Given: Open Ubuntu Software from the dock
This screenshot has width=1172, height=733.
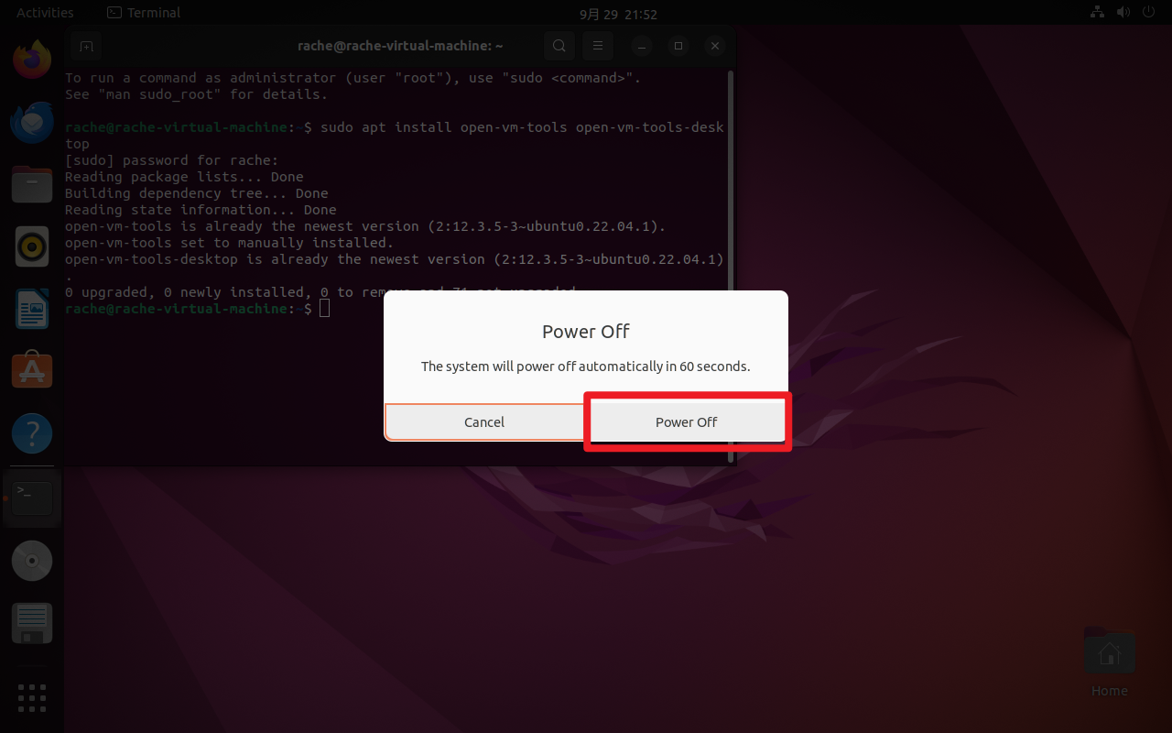Looking at the screenshot, I should tap(32, 371).
